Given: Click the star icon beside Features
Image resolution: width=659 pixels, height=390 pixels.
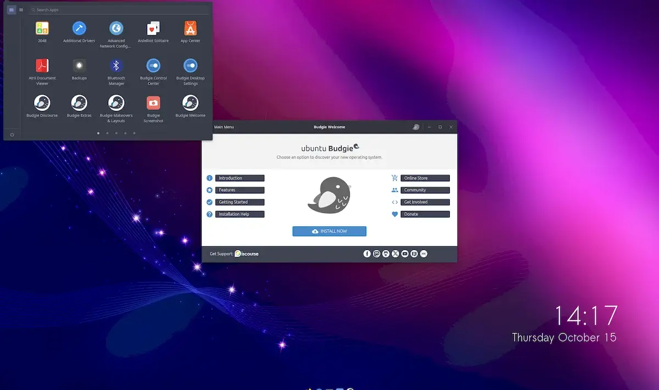Looking at the screenshot, I should (209, 190).
